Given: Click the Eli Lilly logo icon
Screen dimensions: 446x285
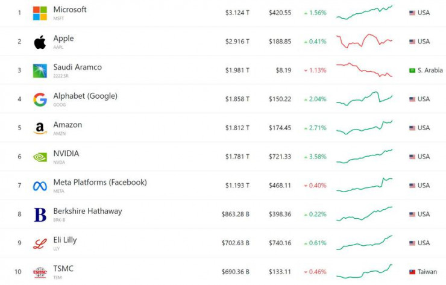Looking at the screenshot, I should click(x=40, y=243).
